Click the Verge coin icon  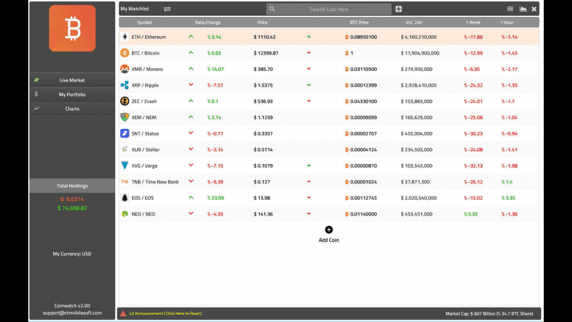(x=125, y=166)
